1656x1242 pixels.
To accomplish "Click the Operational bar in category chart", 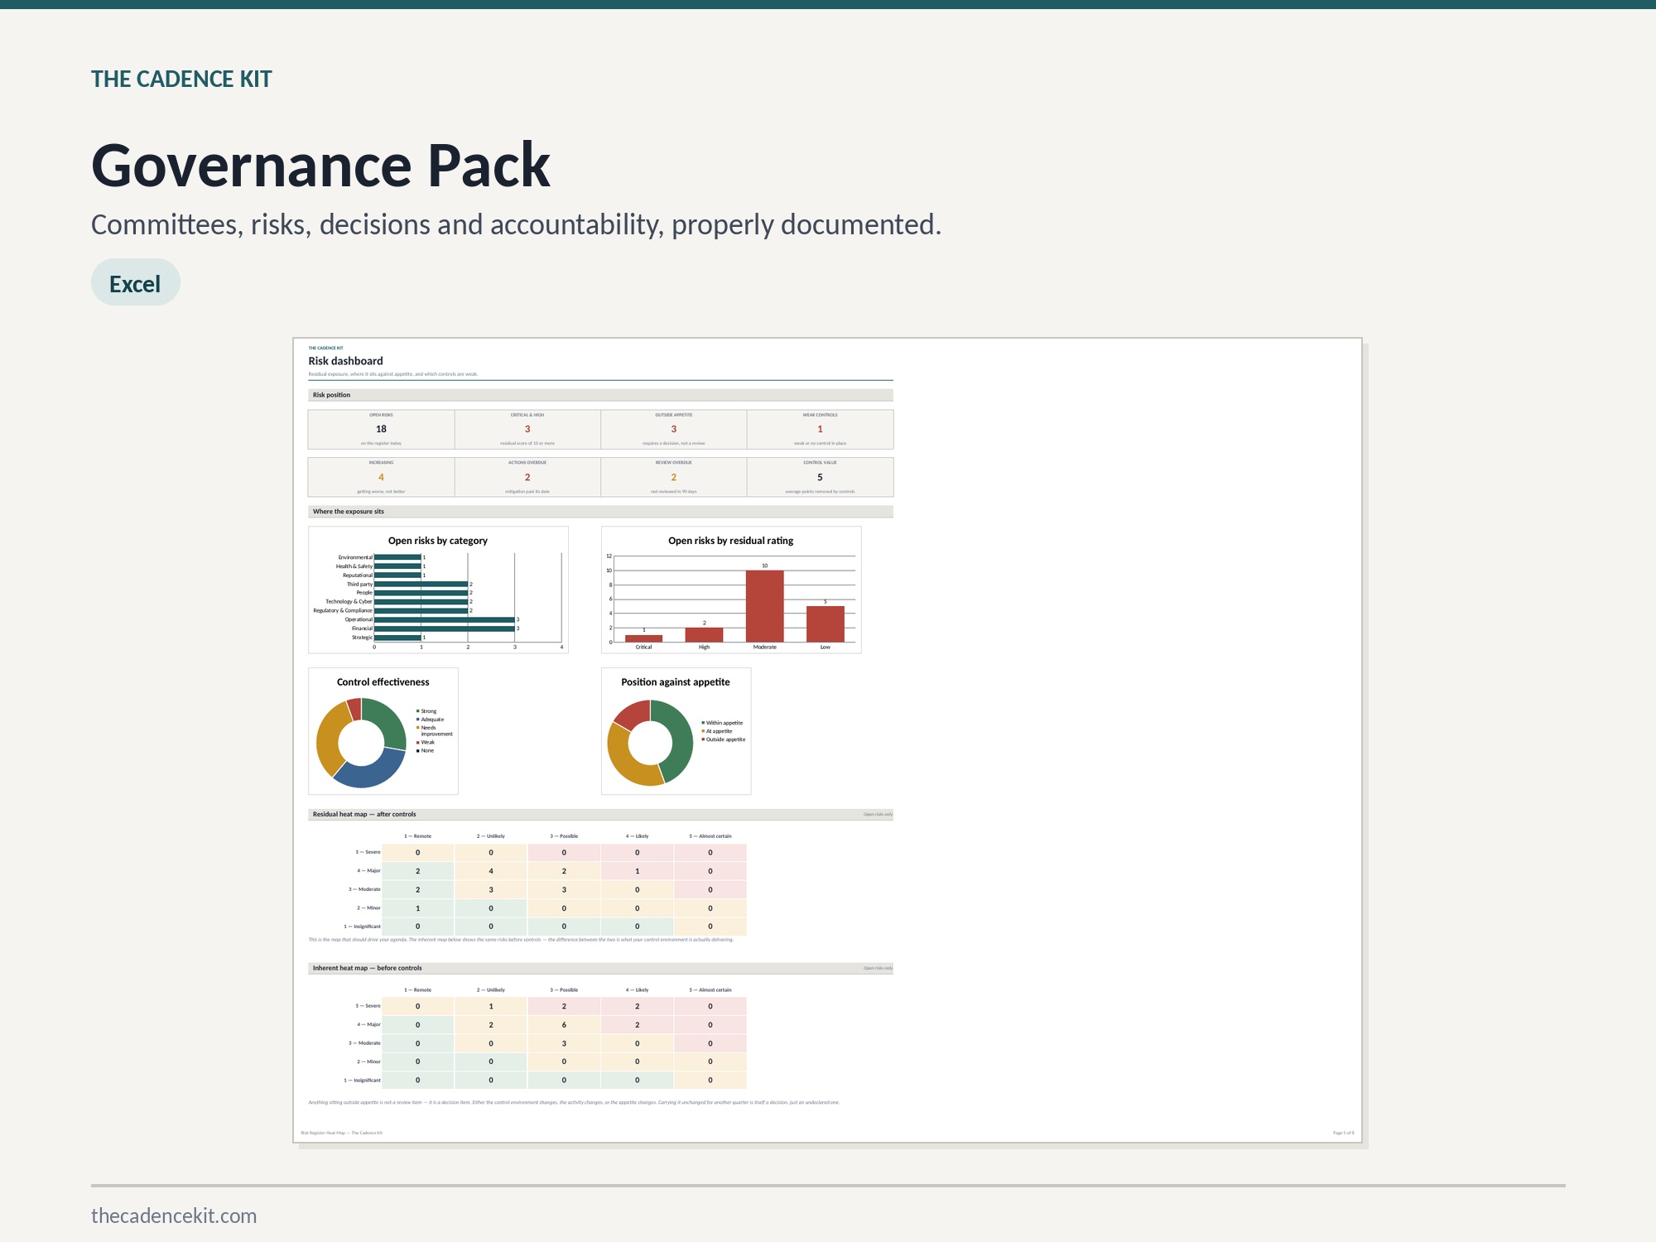I will coord(445,619).
